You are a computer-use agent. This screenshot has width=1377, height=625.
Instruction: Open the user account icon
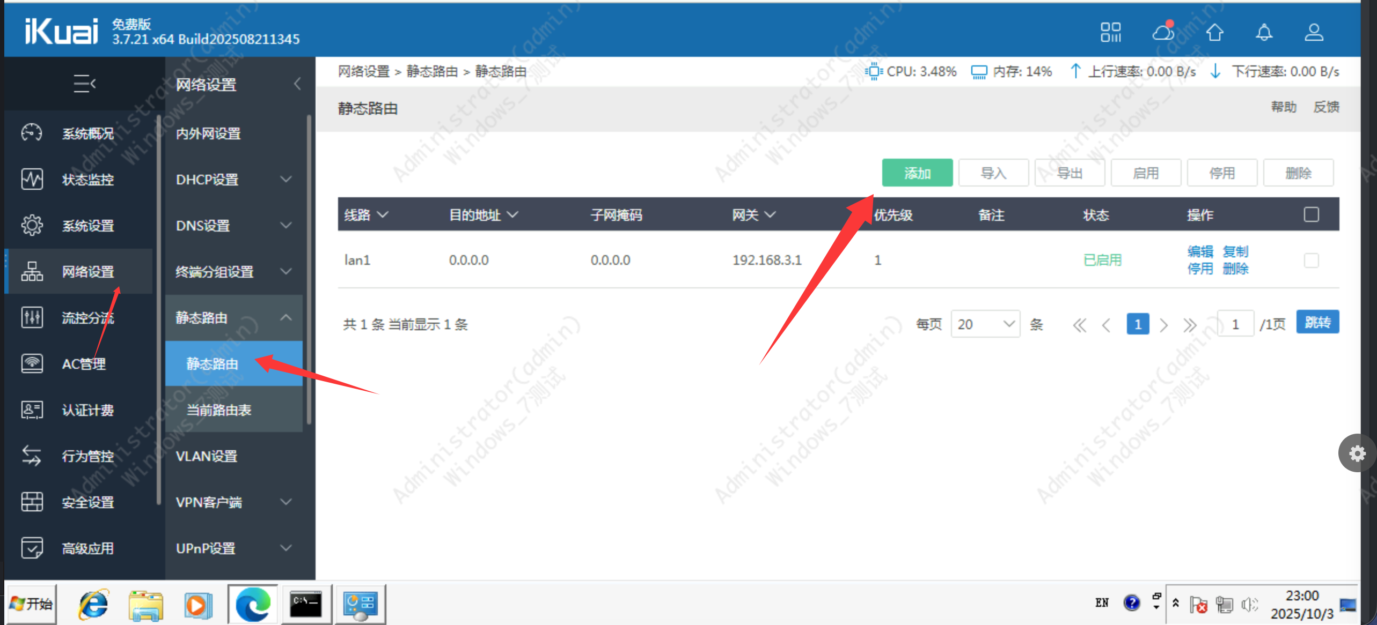click(1314, 33)
